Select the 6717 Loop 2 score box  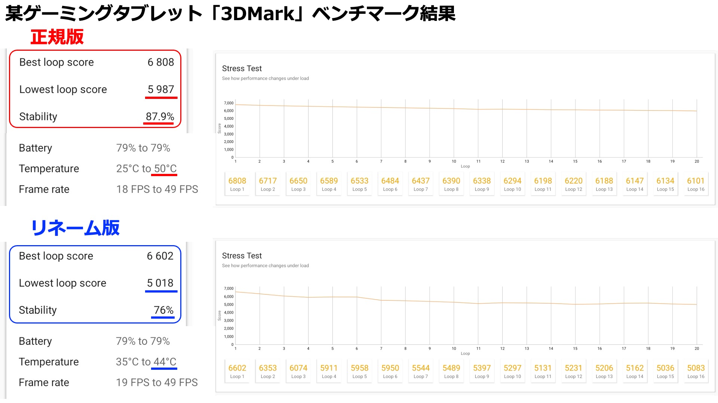pos(268,184)
